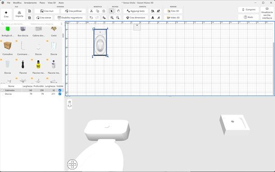
Task: Select the Bottiglia green bottle item
Action: pos(8,31)
